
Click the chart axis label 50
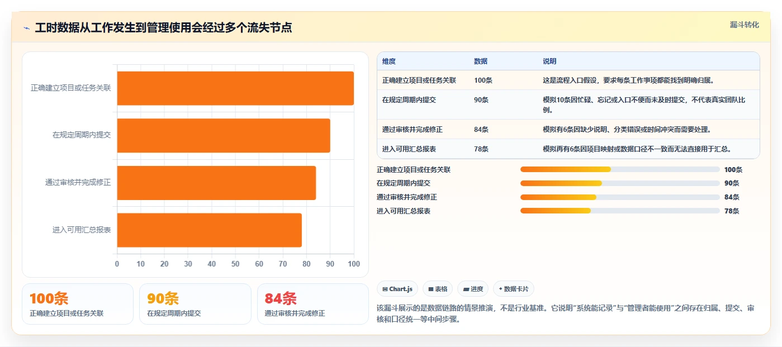coord(235,264)
